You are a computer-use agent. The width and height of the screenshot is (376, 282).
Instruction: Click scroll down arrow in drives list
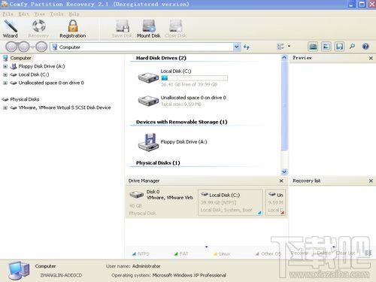(x=284, y=171)
